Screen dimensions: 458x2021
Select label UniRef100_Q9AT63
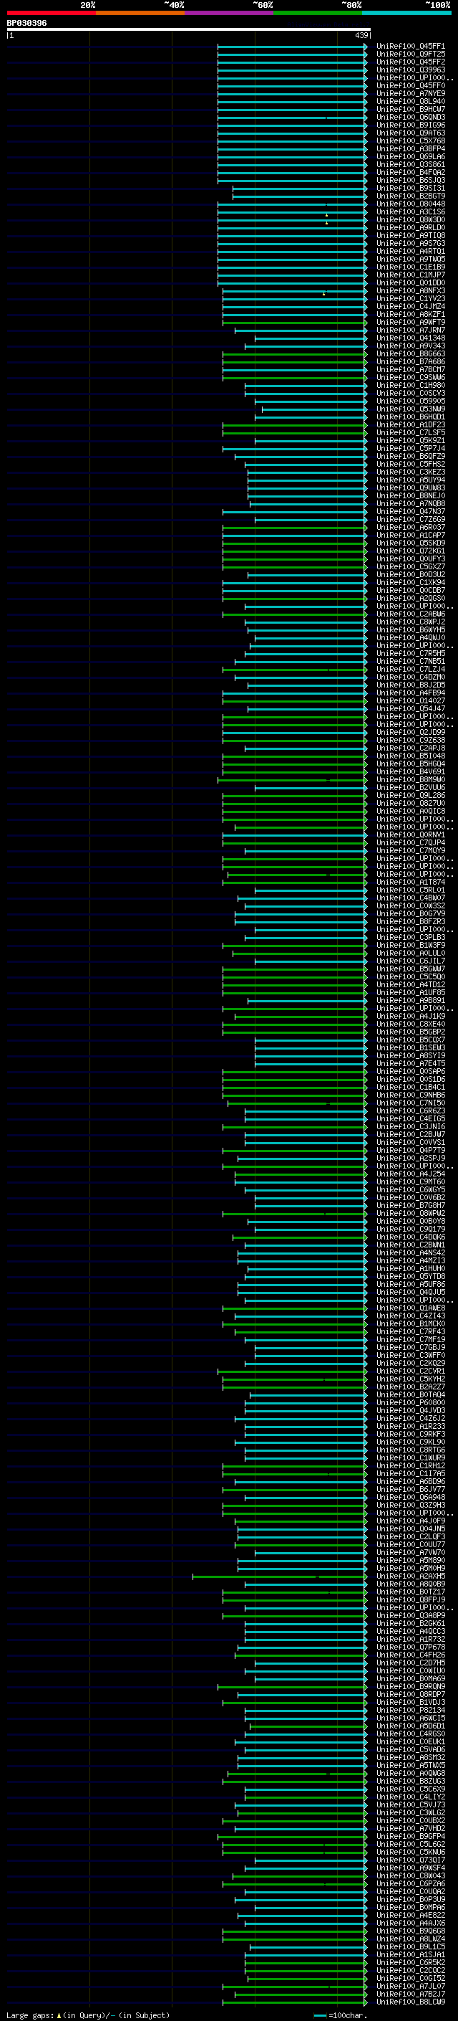coord(410,133)
